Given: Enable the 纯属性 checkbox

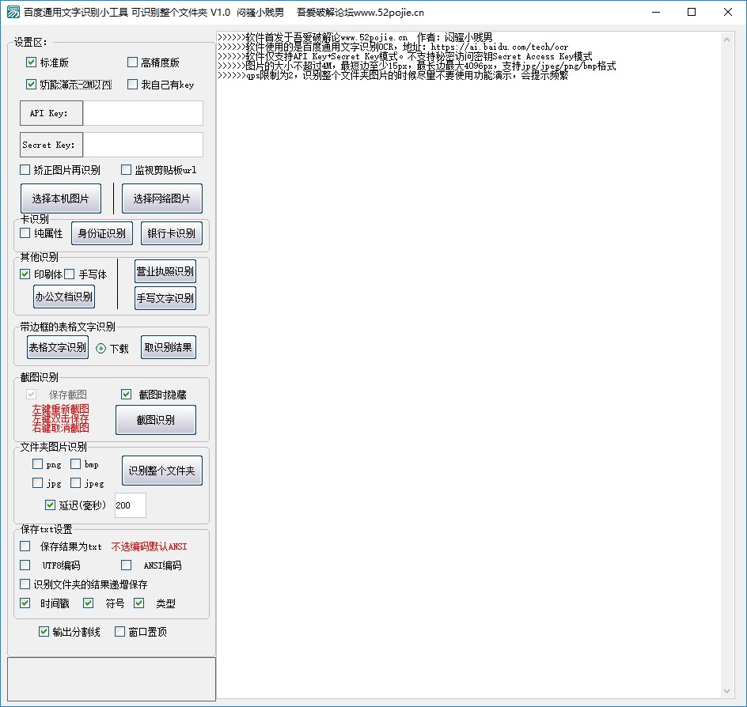Looking at the screenshot, I should (25, 233).
